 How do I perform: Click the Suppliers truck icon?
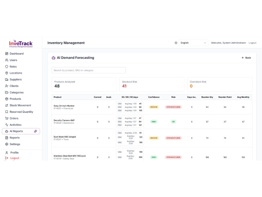click(7, 79)
